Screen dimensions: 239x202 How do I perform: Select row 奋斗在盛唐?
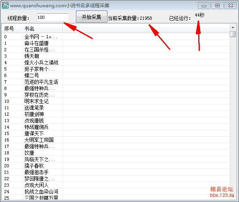pyautogui.click(x=116, y=43)
